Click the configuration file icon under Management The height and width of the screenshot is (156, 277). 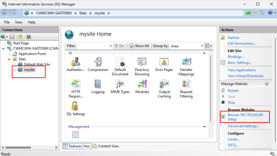click(x=76, y=135)
